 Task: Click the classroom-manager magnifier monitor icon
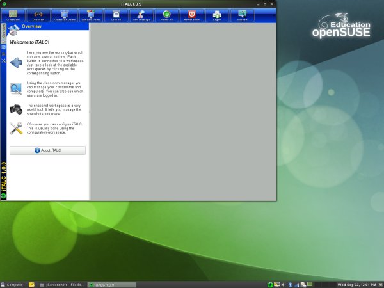16,89
